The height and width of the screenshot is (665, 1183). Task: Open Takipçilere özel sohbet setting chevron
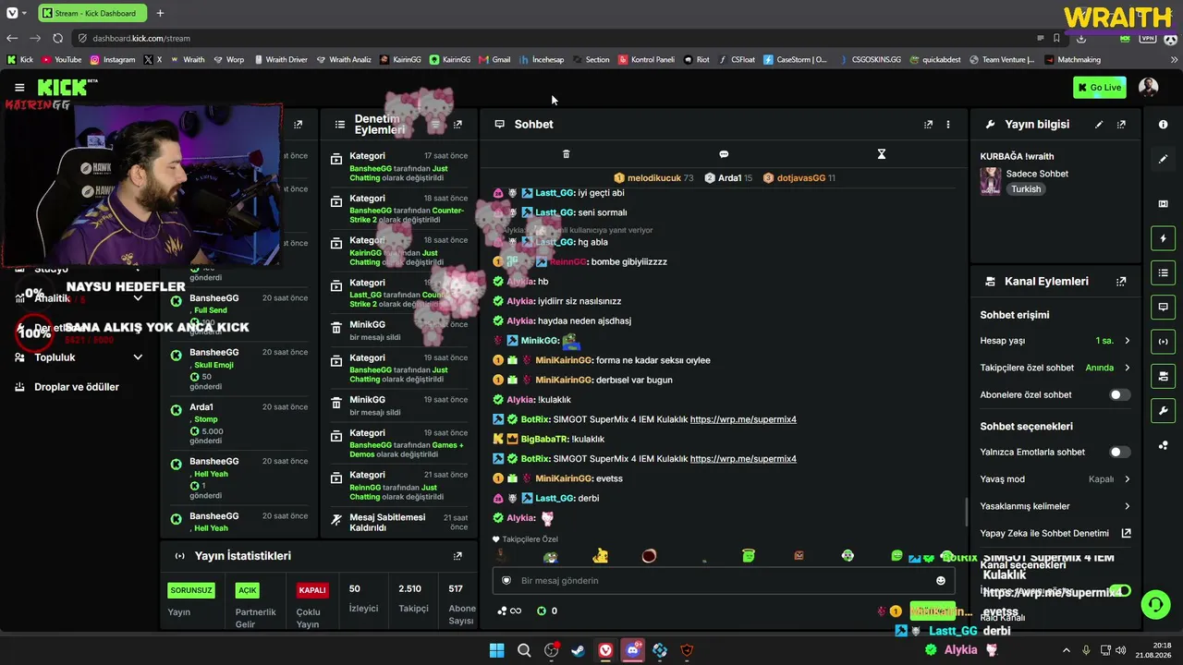coord(1127,368)
